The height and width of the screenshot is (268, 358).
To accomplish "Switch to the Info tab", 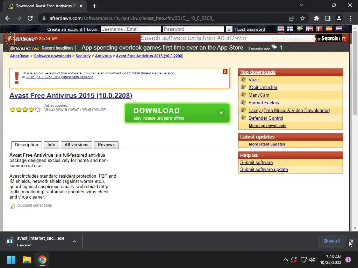I will click(x=51, y=145).
